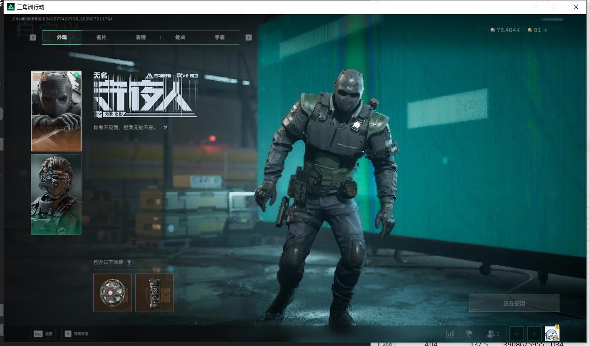Select the round wheel-shaped paint item

[x=112, y=293]
